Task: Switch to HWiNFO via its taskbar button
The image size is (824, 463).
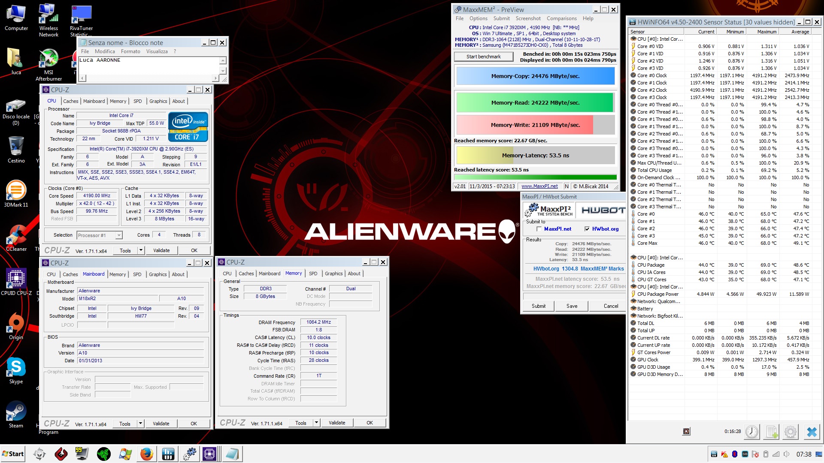Action: pyautogui.click(x=168, y=454)
